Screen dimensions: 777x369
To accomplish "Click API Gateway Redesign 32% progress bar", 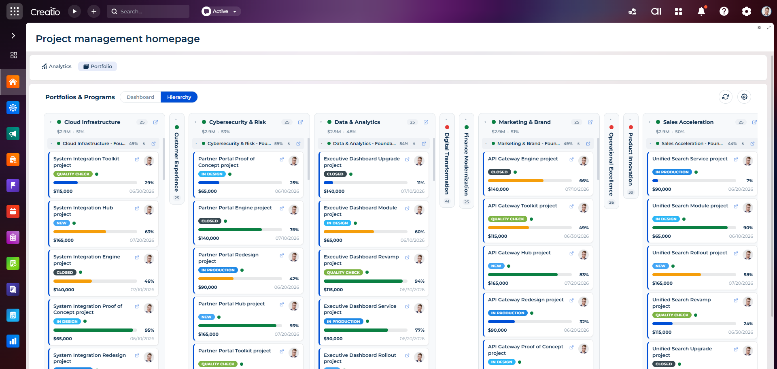I will [530, 322].
